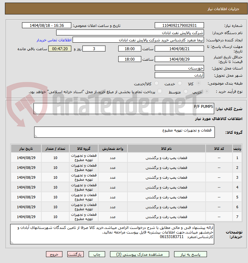The width and height of the screenshot is (248, 263).
Task: Click the buyer notes box resize handle
Action: [x=12, y=242]
